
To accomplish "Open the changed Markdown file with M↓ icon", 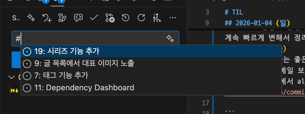I will click(14, 90).
